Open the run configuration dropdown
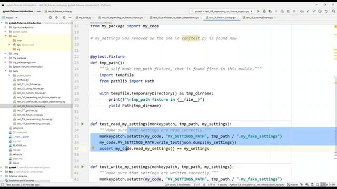Viewport: 337px width, 189px height. [x=222, y=11]
